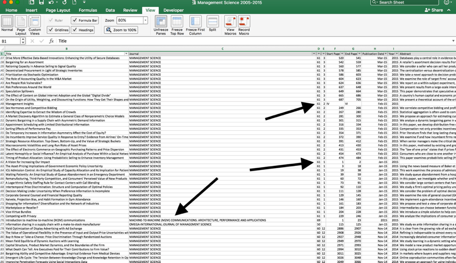Select column H header

click(x=375, y=49)
